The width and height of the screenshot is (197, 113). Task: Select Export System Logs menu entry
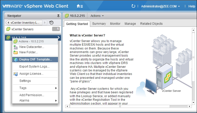click(x=34, y=67)
